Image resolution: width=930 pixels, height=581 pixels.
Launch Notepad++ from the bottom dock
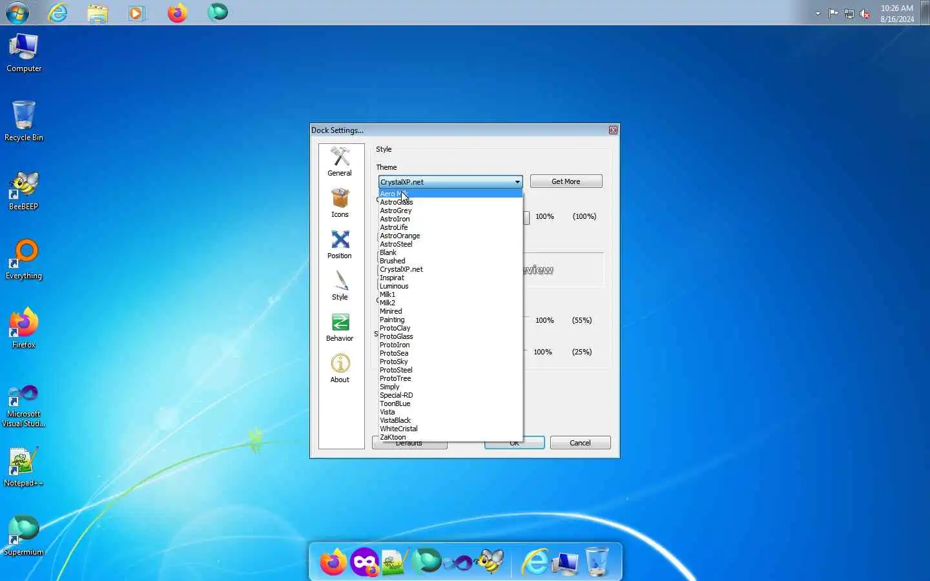click(x=395, y=562)
